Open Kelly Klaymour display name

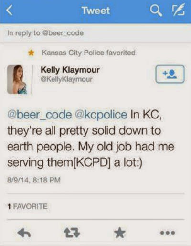click(70, 70)
